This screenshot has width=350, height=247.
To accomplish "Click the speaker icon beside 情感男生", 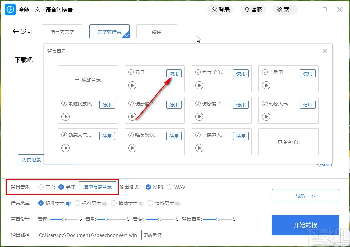I will (x=178, y=203).
